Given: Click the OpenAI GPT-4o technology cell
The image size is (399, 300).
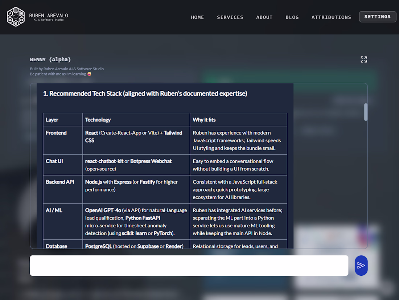Looking at the screenshot, I should click(136, 222).
